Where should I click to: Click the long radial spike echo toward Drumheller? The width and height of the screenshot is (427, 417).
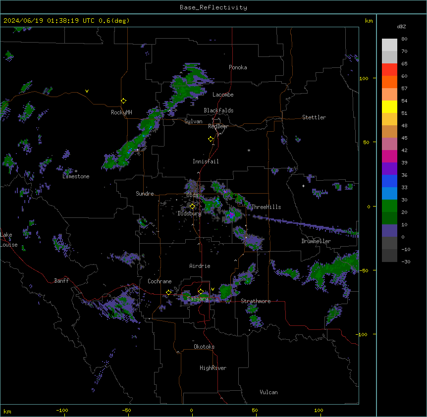click(x=305, y=225)
